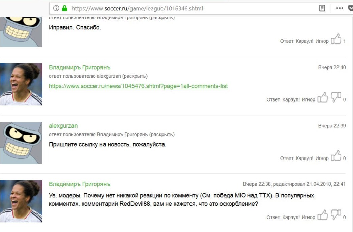
Task: Click the site information icon in address bar
Action: 56,8
